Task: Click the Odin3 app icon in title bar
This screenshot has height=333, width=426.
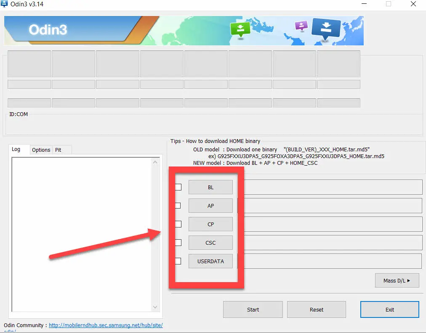Action: (x=4, y=4)
